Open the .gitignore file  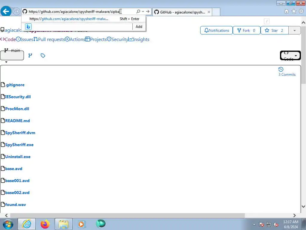click(15, 85)
